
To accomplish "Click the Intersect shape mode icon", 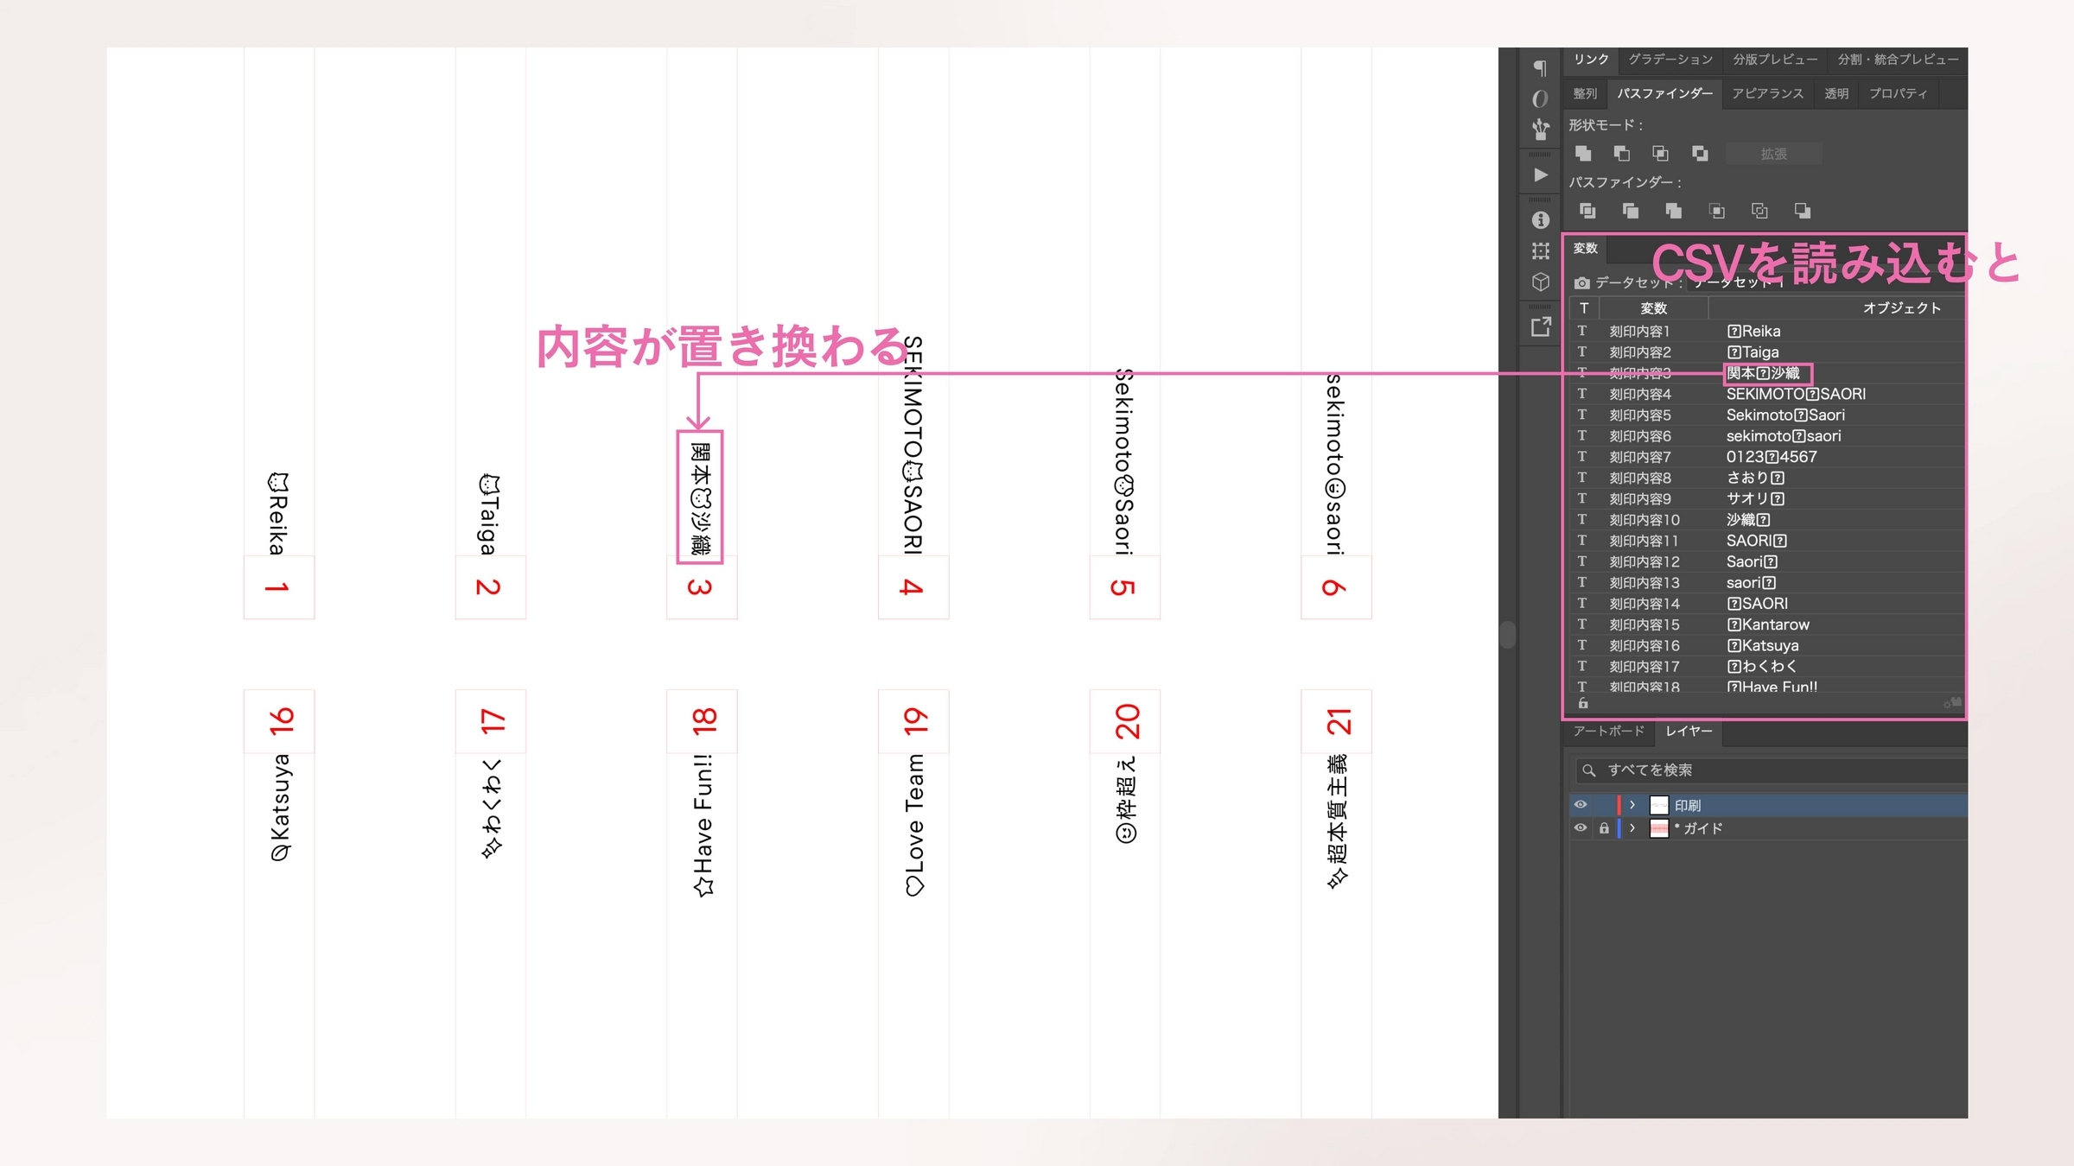I will (x=1660, y=154).
